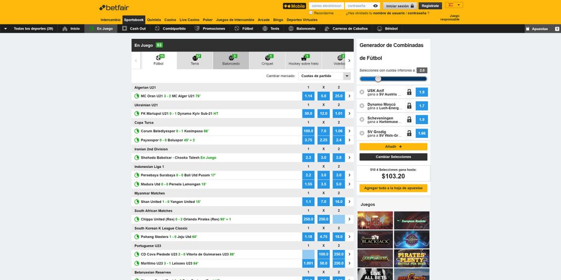
Task: Select Pohang Steelers odds 1.18
Action: point(308,237)
